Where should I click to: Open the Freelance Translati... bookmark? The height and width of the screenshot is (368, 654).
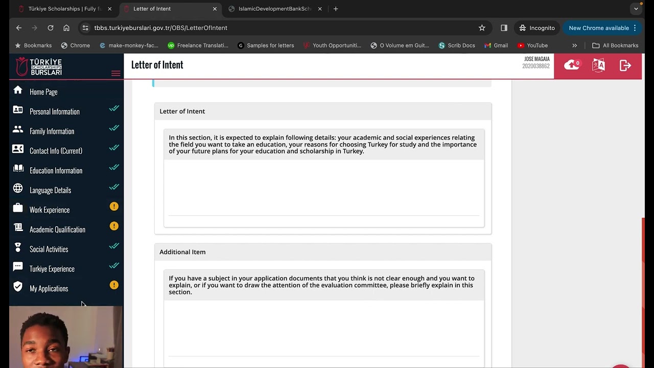tap(198, 45)
